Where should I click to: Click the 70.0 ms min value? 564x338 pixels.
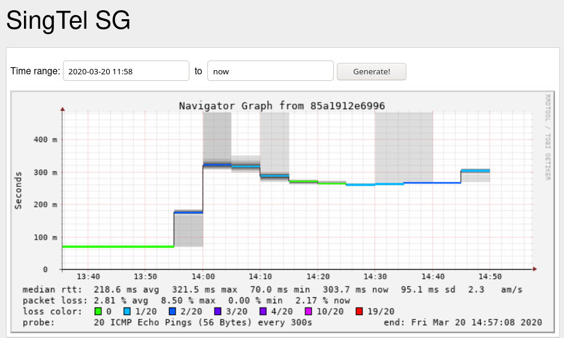[x=280, y=289]
